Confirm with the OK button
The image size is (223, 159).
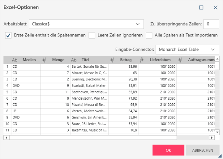[168, 150]
